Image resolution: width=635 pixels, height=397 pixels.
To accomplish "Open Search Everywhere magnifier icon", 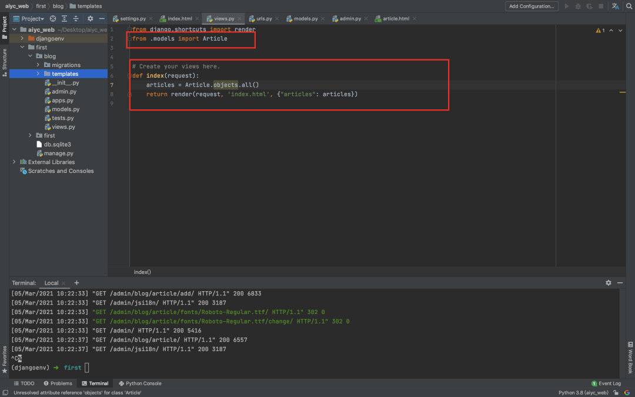I will pyautogui.click(x=629, y=6).
